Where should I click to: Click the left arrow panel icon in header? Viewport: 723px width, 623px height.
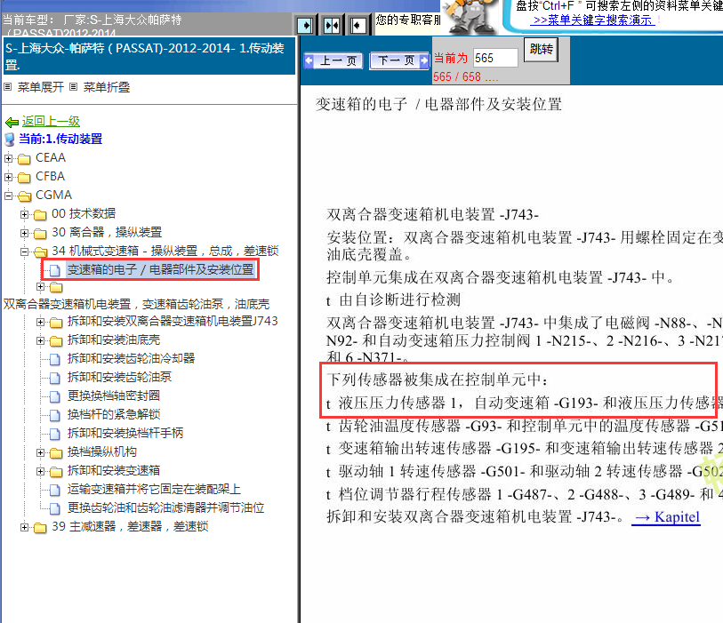357,25
